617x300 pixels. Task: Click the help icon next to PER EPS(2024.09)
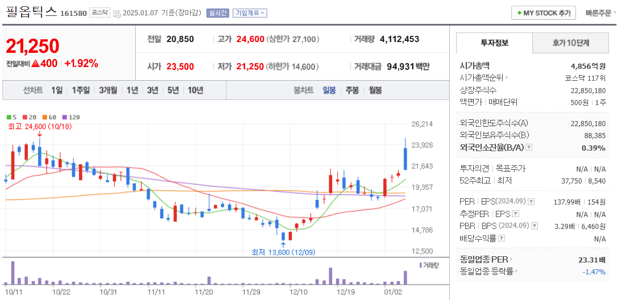pos(531,202)
